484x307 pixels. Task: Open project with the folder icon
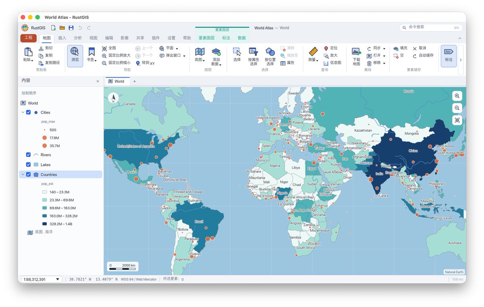[62, 28]
